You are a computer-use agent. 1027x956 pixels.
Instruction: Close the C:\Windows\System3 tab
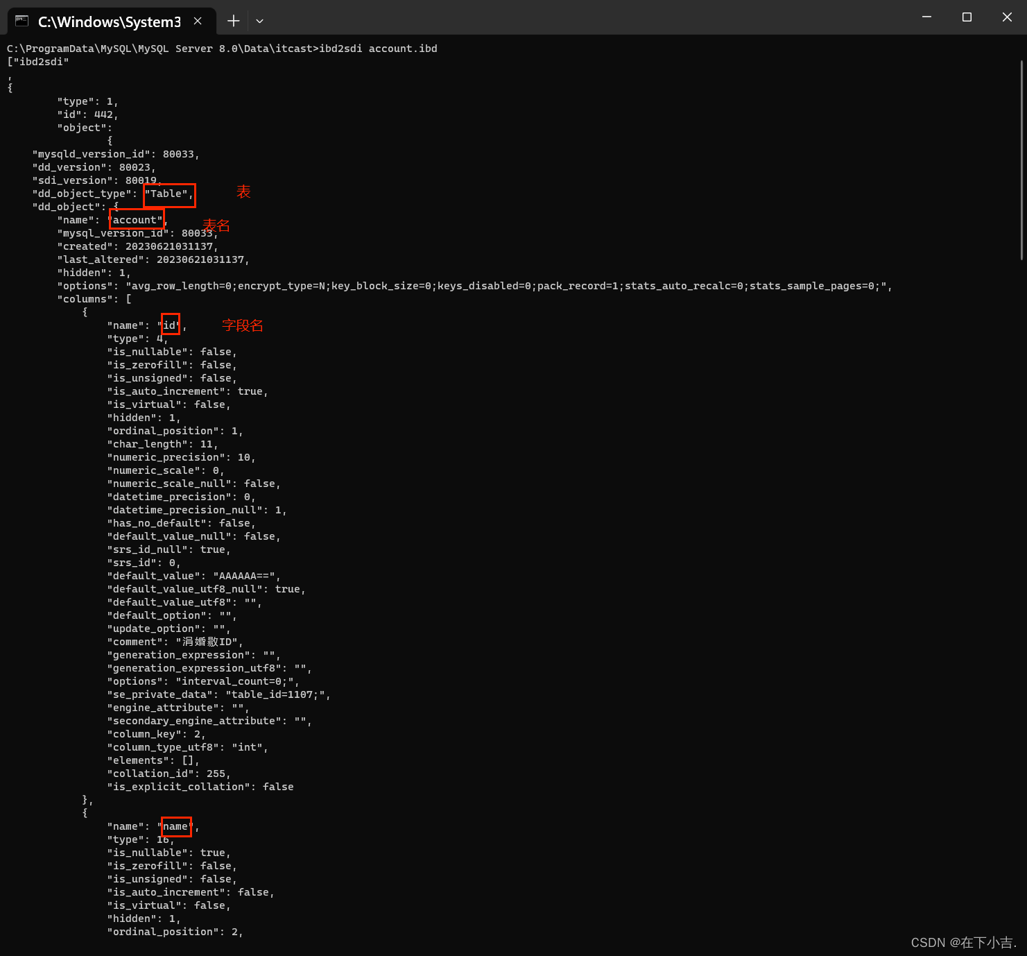tap(198, 21)
